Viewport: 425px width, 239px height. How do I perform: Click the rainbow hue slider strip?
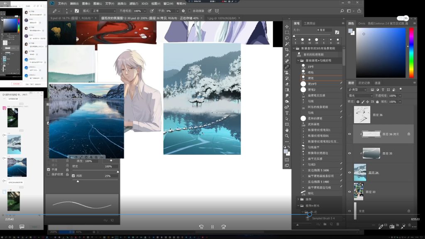[x=411, y=52]
